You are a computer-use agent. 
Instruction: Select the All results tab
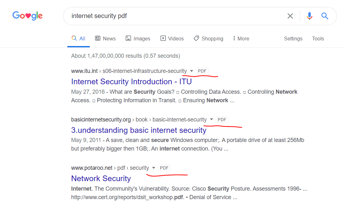(x=79, y=38)
